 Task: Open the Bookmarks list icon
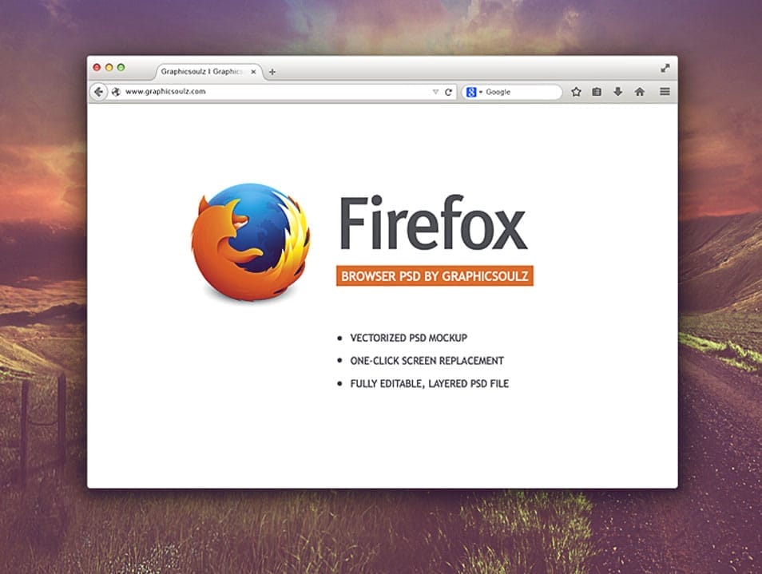coord(597,91)
